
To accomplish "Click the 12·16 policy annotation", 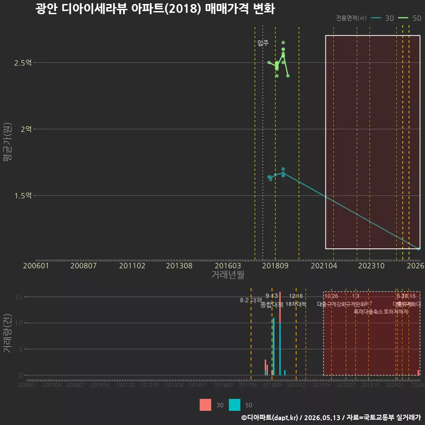I will pos(296,296).
